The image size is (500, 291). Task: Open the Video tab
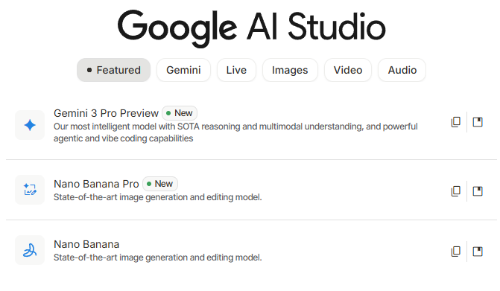click(348, 70)
